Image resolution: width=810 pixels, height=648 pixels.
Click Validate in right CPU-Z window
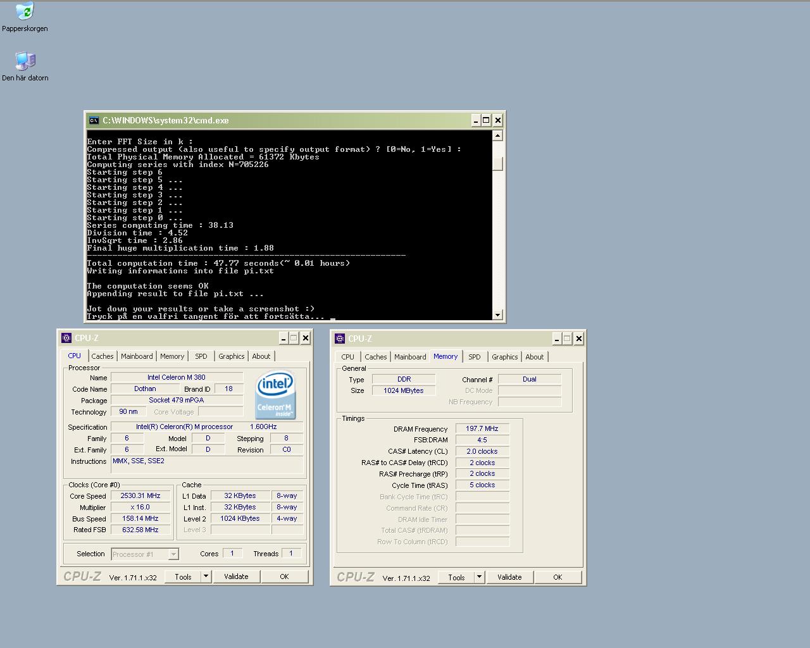pyautogui.click(x=509, y=577)
